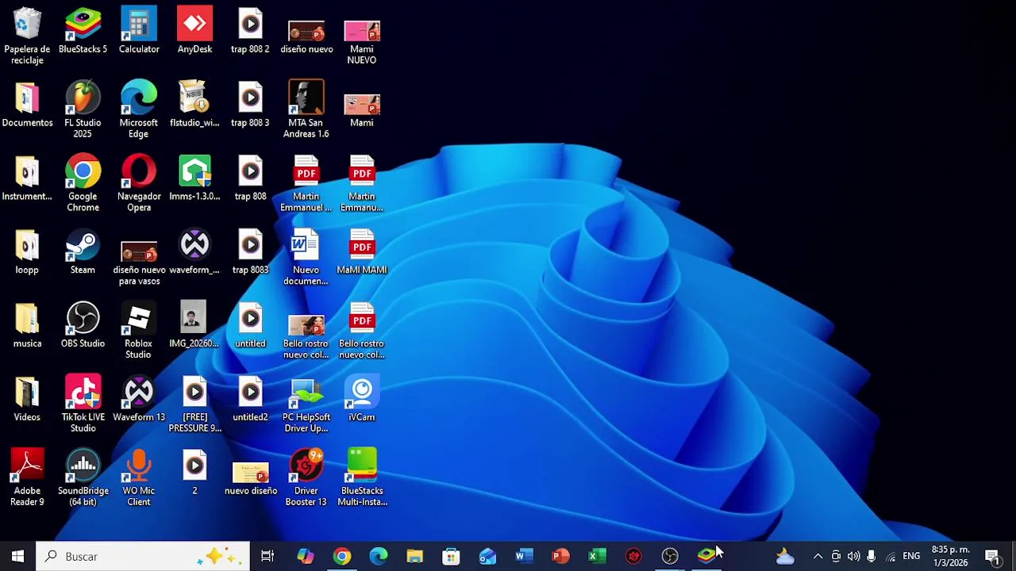This screenshot has height=571, width=1016.
Task: Open Microsoft Store from the taskbar
Action: [x=451, y=557]
